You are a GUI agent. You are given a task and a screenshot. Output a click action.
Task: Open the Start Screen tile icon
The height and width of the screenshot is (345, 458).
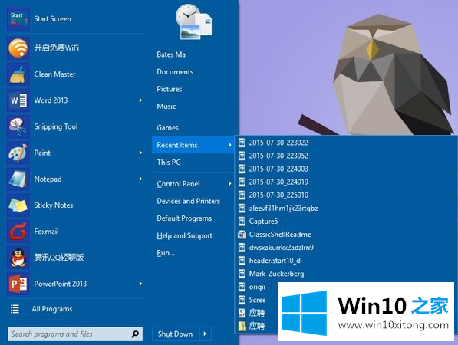click(x=18, y=19)
